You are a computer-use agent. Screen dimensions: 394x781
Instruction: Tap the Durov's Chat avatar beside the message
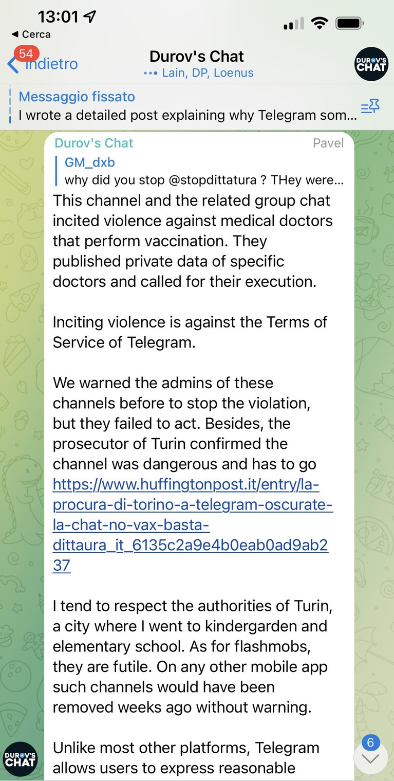[21, 759]
